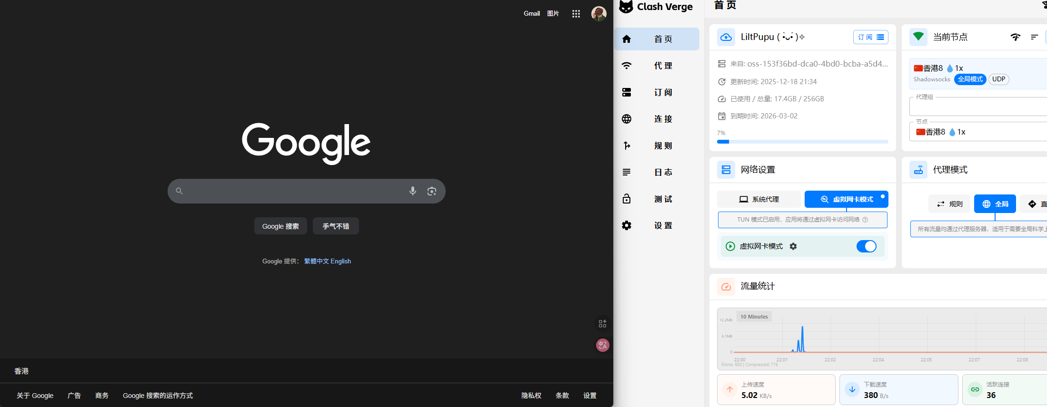Screen dimensions: 1047x407
Task: Switch Google to English language link
Action: 340,261
